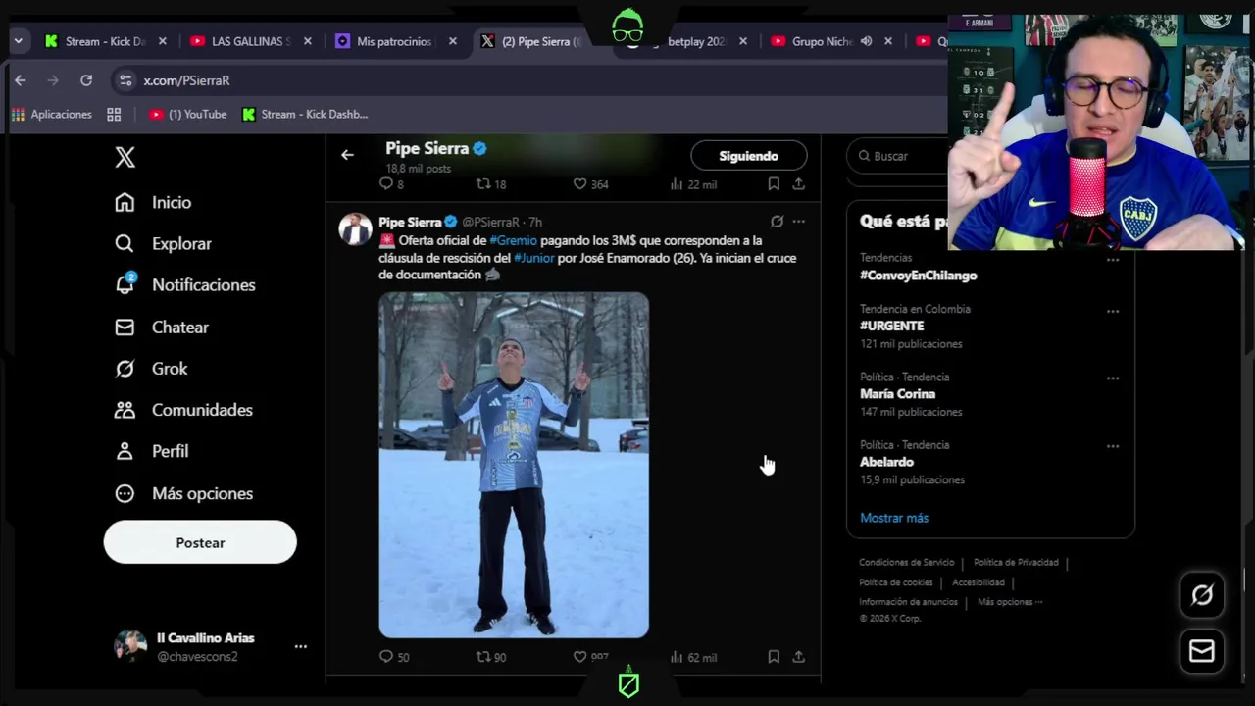
Task: Open the #Junior hashtag link
Action: point(534,258)
